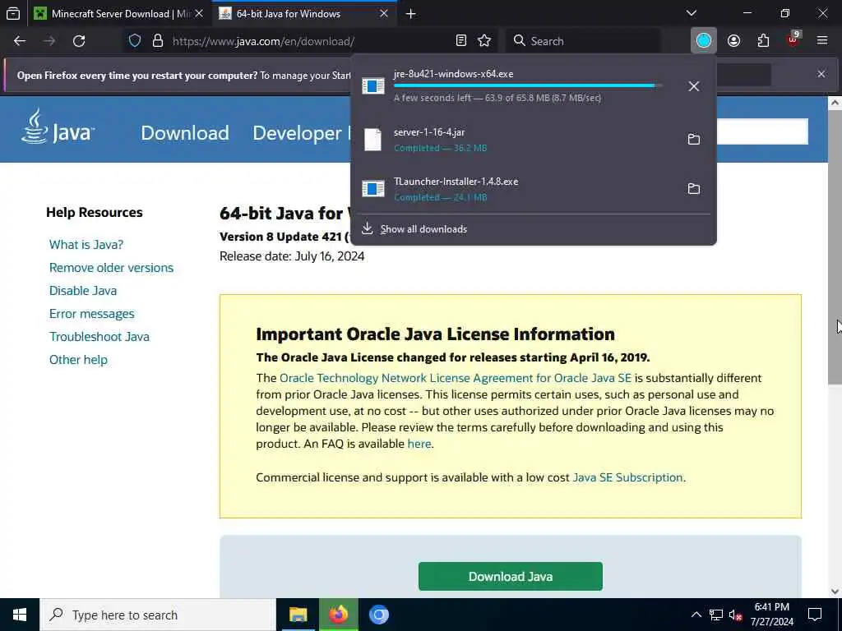This screenshot has height=631, width=842.
Task: Click the page vertical scrollbar thumb
Action: click(835, 246)
